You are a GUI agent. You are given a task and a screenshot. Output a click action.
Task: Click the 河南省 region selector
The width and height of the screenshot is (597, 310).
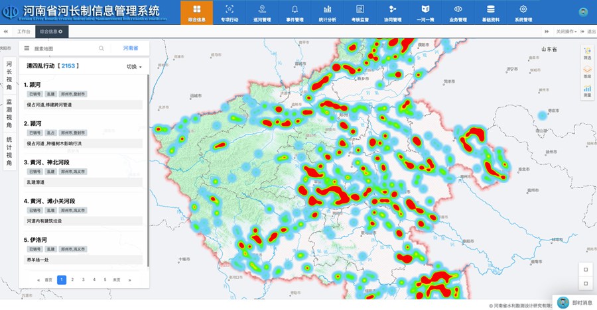click(131, 48)
